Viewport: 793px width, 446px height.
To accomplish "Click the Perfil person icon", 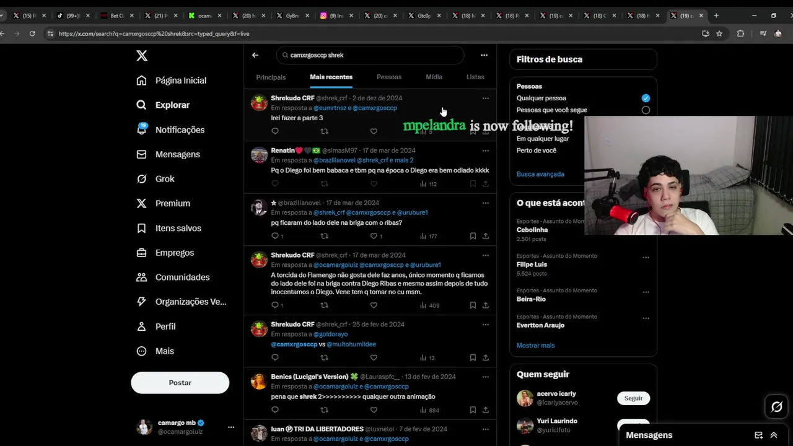I will pos(142,326).
